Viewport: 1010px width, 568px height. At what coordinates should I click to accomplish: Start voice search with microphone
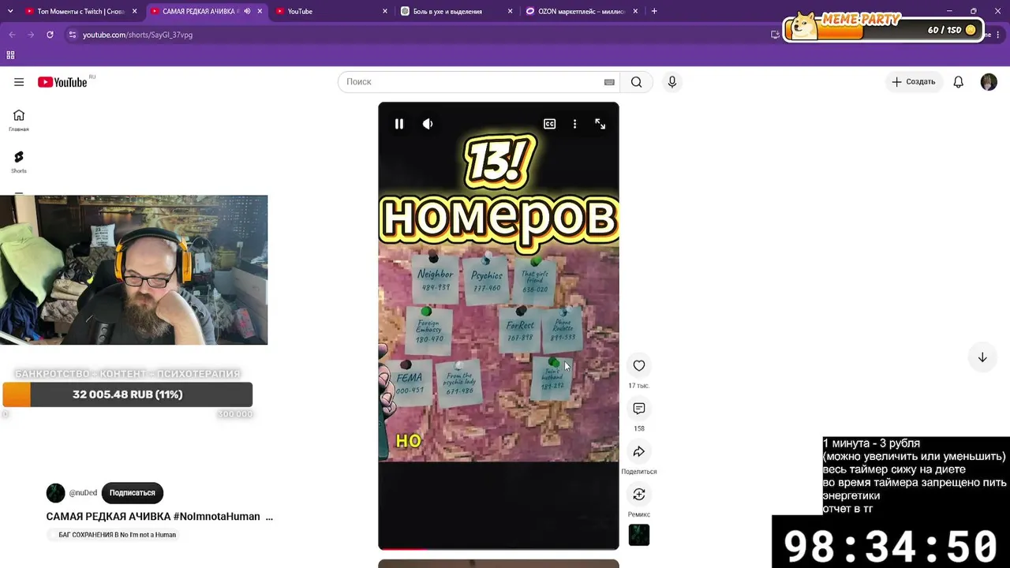[672, 82]
